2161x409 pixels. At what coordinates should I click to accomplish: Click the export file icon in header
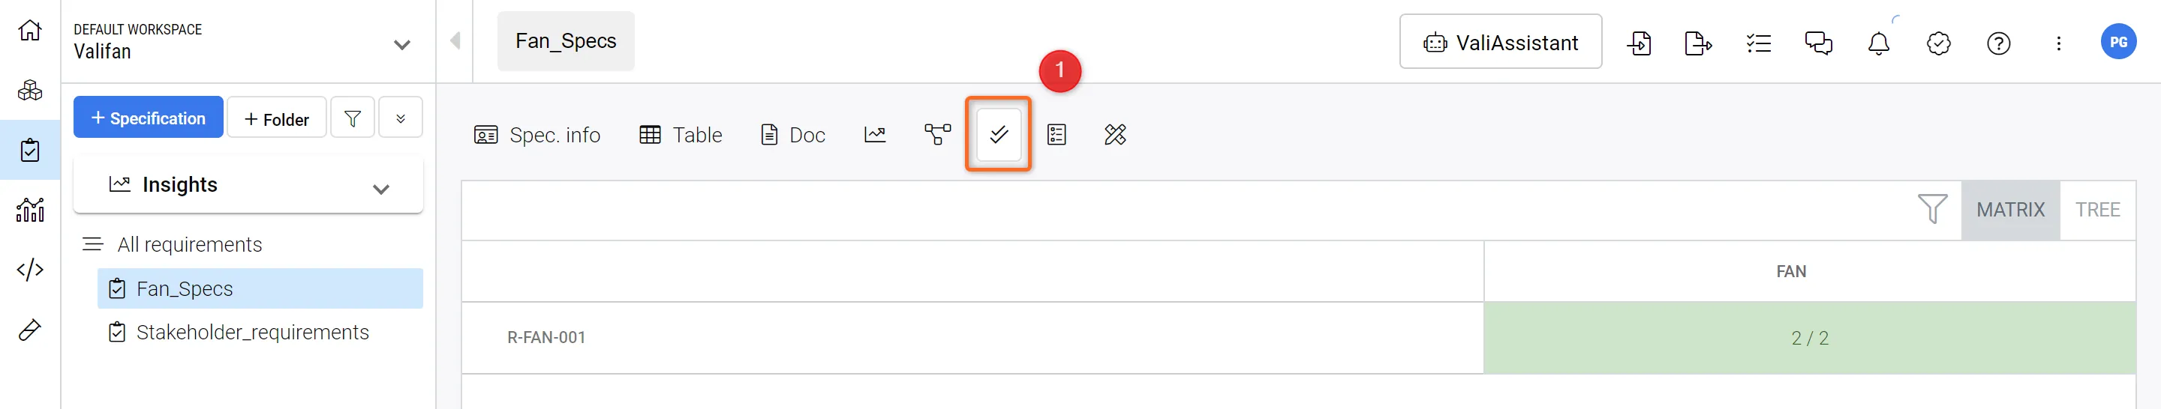click(x=1698, y=43)
